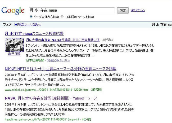Viewport: 172px width, 123px height.
Task: Open NASA、月に水の存在を確認 Yahoo!ニュース result
Action: coord(51,98)
